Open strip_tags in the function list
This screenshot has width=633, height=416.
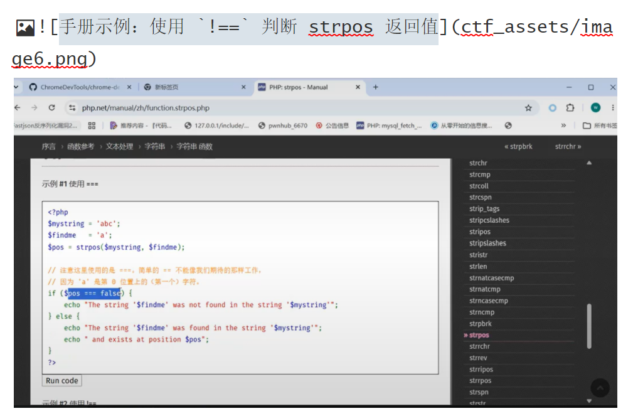pos(484,209)
